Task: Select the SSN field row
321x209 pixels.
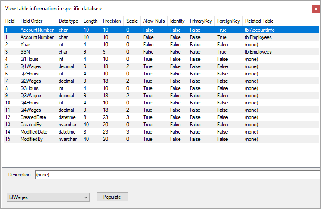Action: (162, 52)
